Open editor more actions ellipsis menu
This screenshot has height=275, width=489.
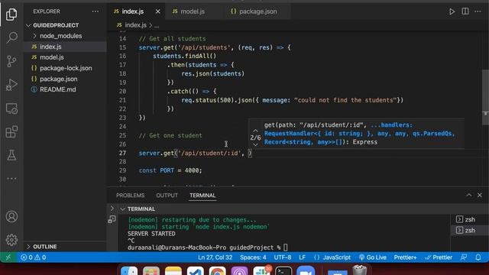478,11
